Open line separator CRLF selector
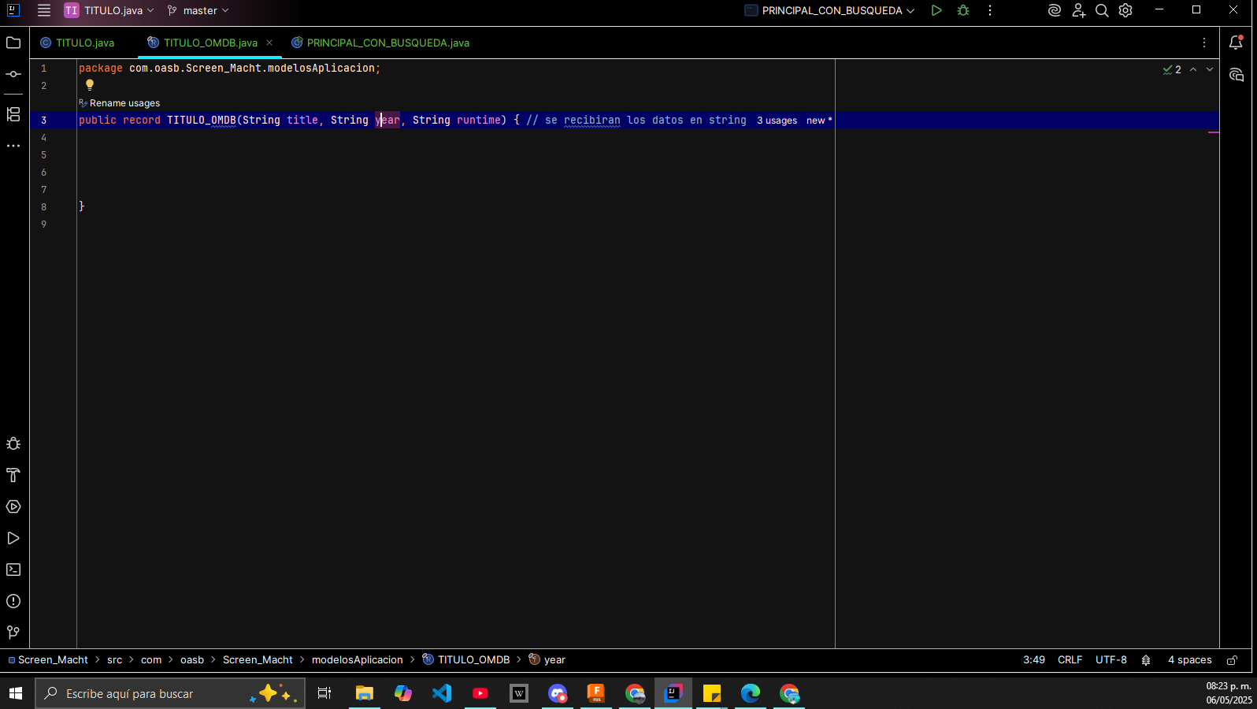Image resolution: width=1257 pixels, height=709 pixels. point(1070,660)
